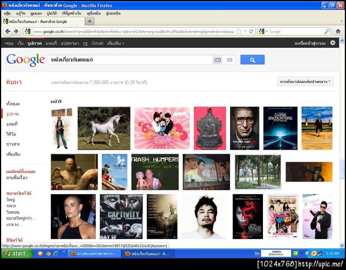Open the เครื่องมือ menu

[x=94, y=13]
